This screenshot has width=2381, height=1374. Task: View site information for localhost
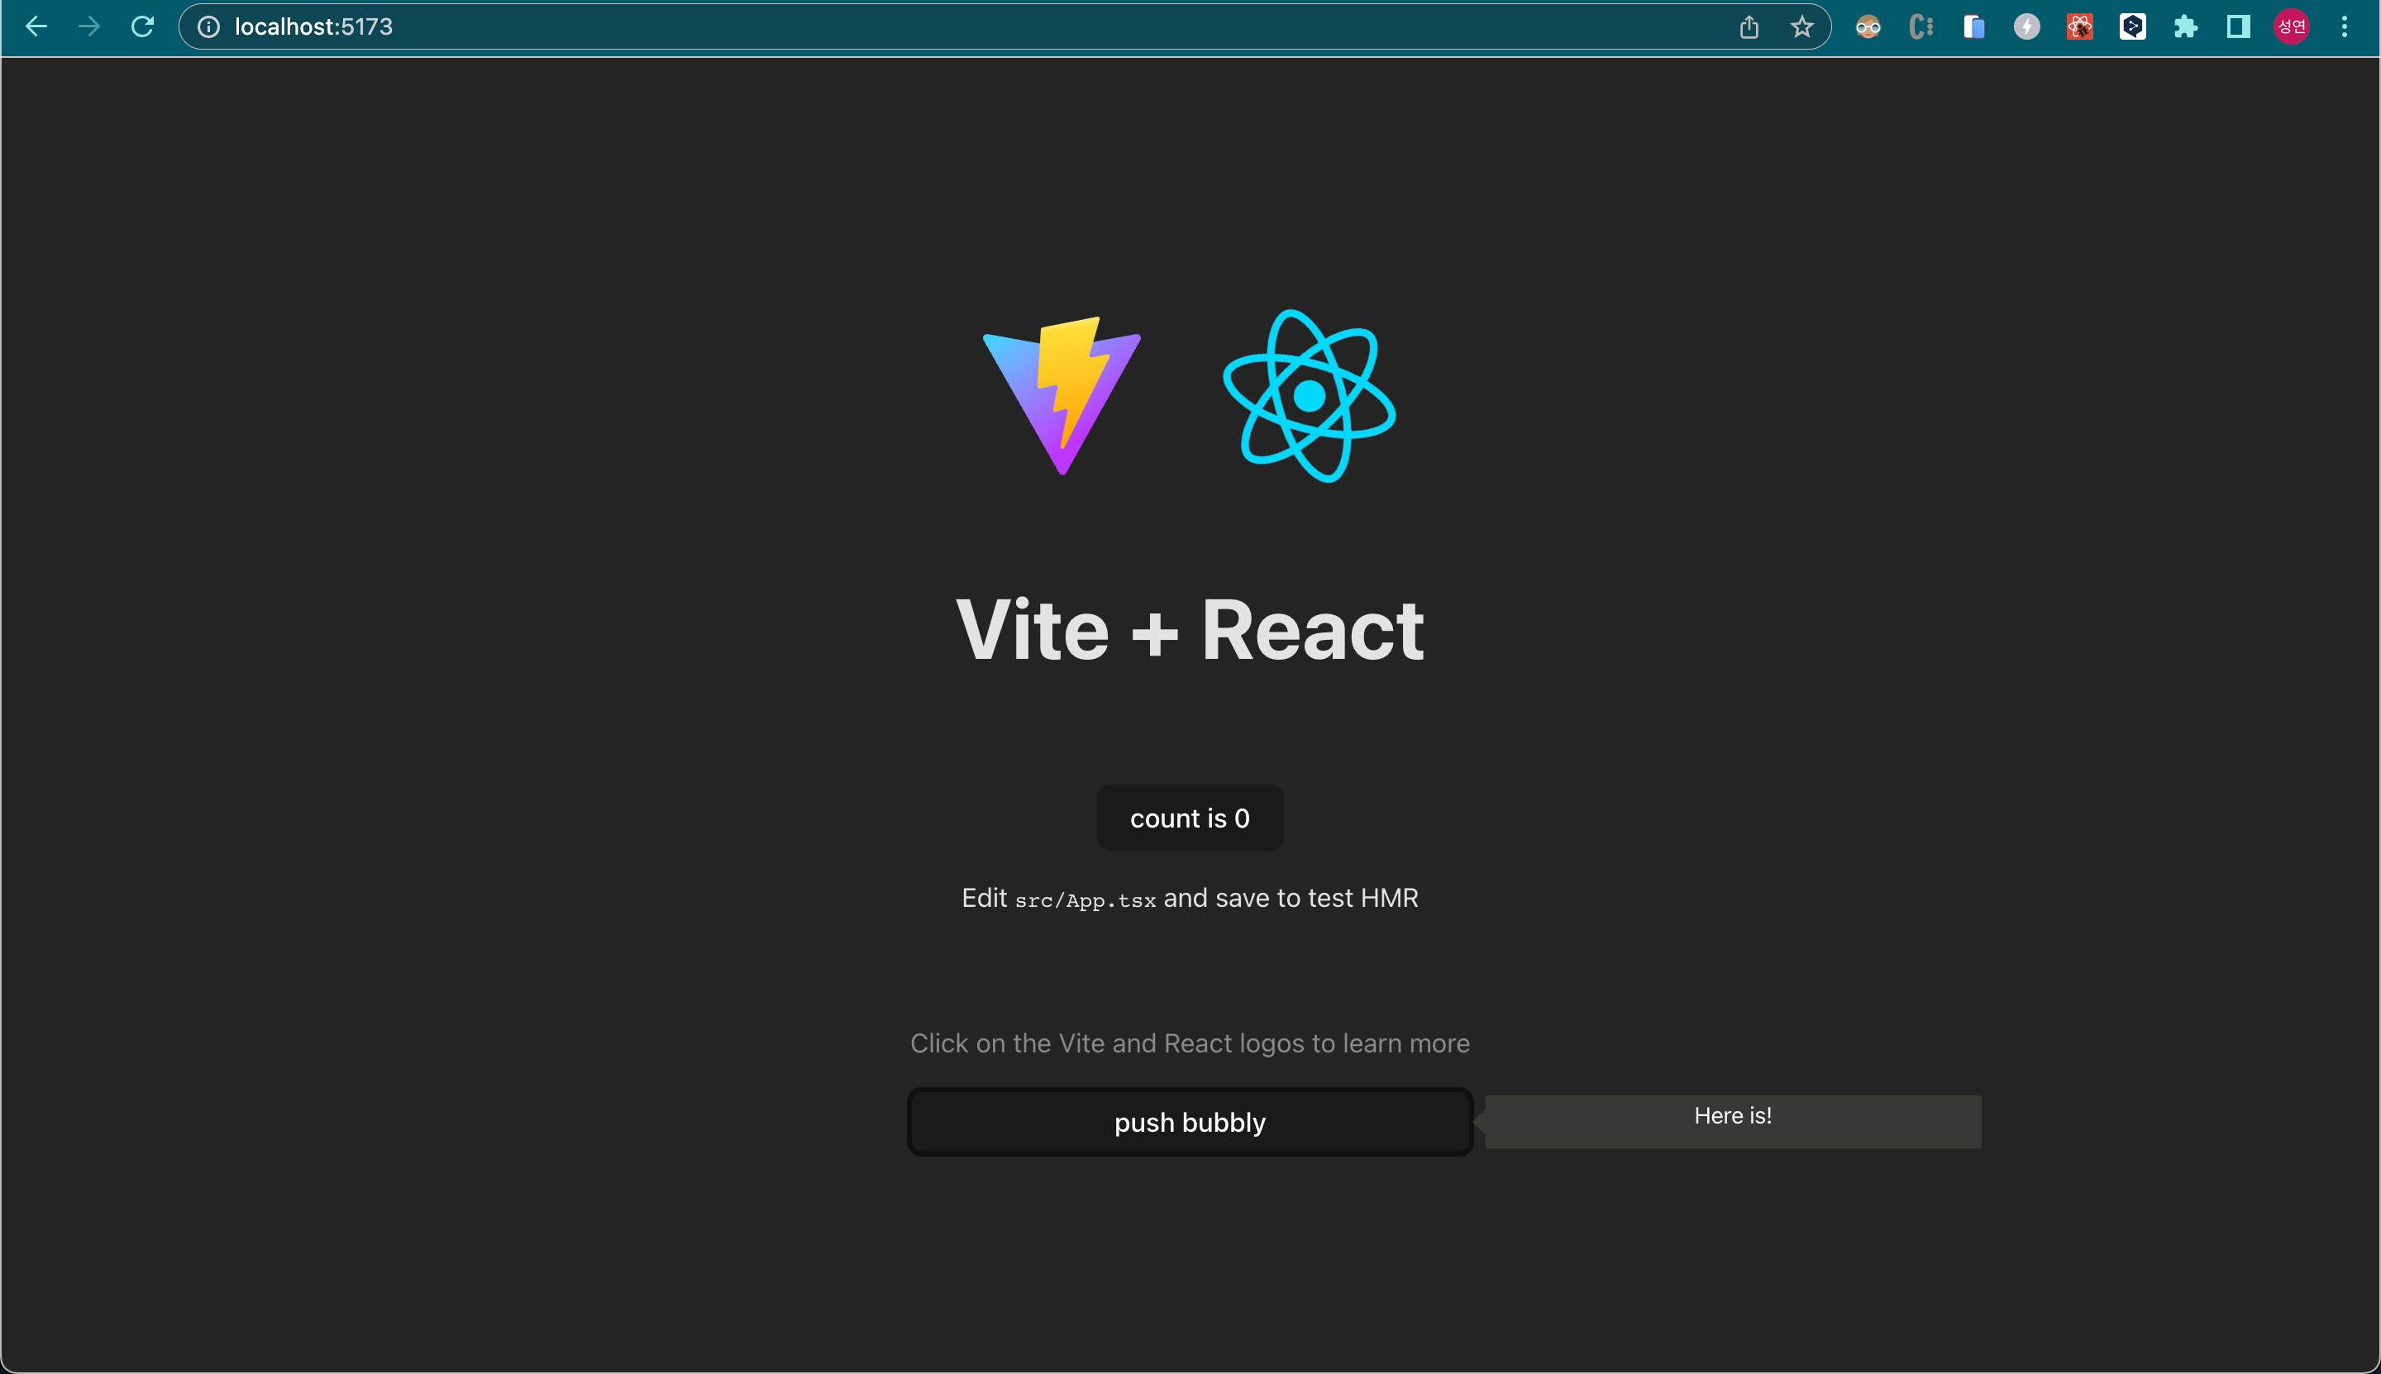point(208,26)
